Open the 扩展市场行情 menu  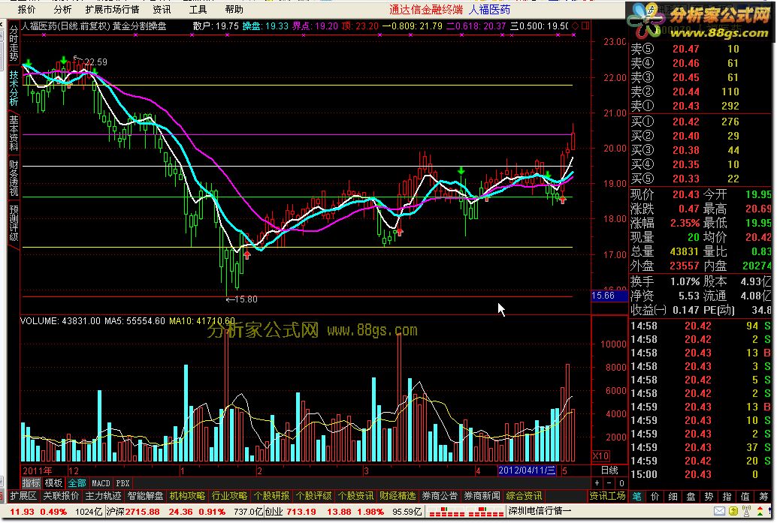click(112, 10)
